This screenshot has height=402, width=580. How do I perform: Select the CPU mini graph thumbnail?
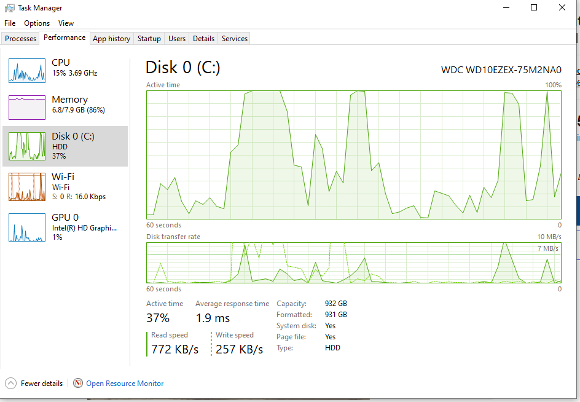27,70
